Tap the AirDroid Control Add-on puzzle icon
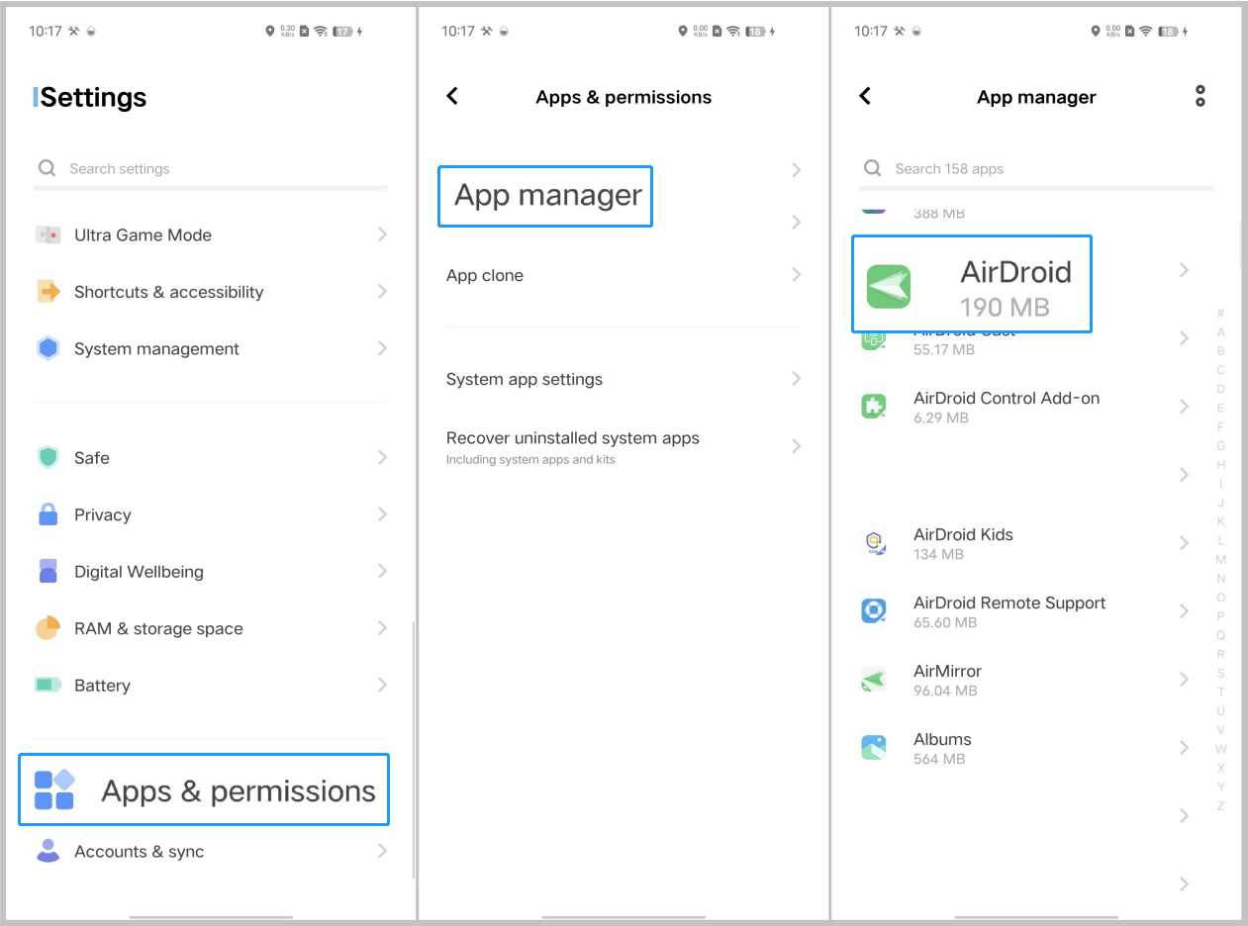Screen dimensions: 1248x926 pos(874,406)
